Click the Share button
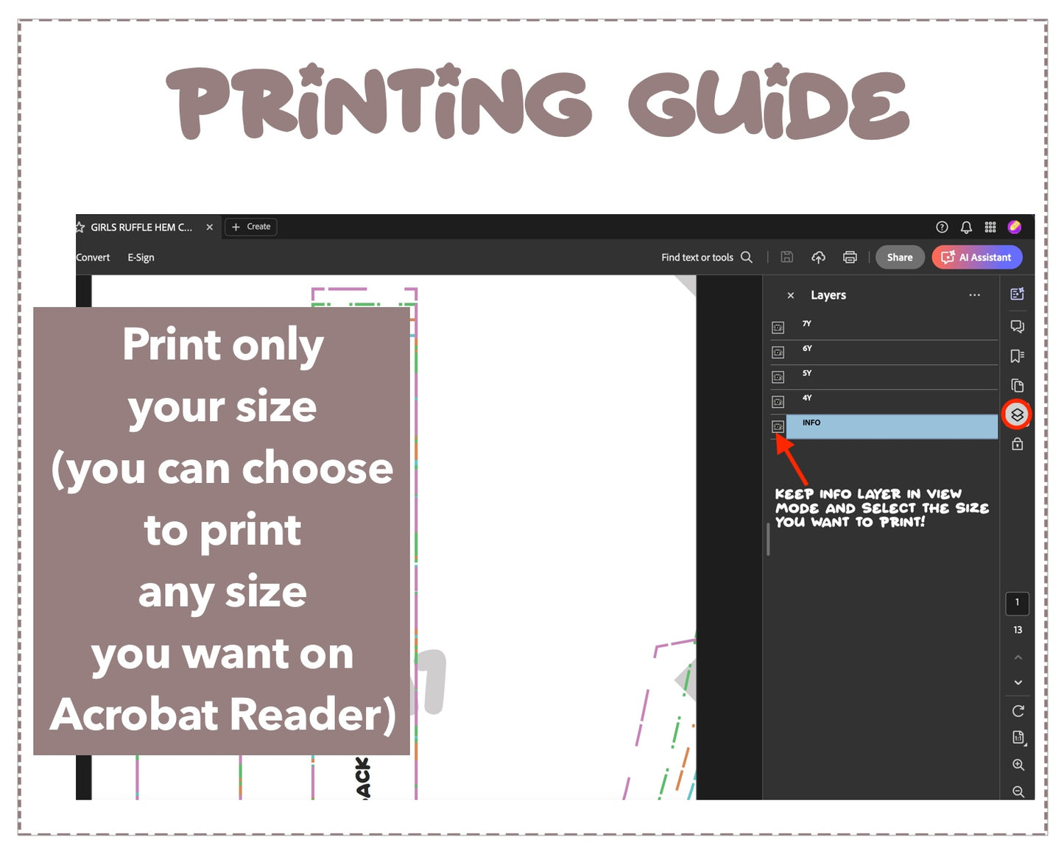 click(x=899, y=257)
